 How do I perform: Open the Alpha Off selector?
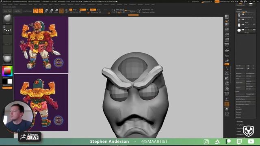click(7, 40)
